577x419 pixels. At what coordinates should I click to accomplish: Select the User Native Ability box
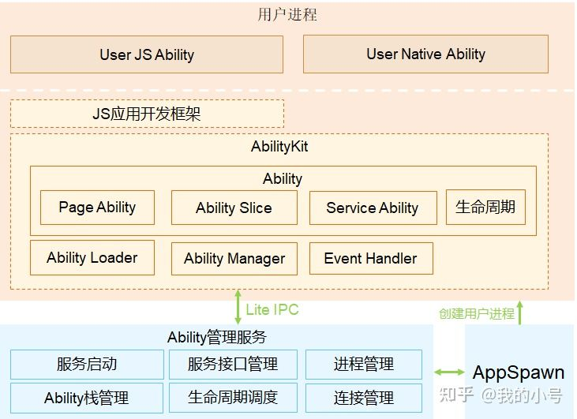click(425, 54)
